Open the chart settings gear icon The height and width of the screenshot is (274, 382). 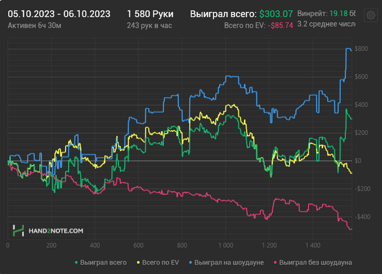(x=371, y=15)
